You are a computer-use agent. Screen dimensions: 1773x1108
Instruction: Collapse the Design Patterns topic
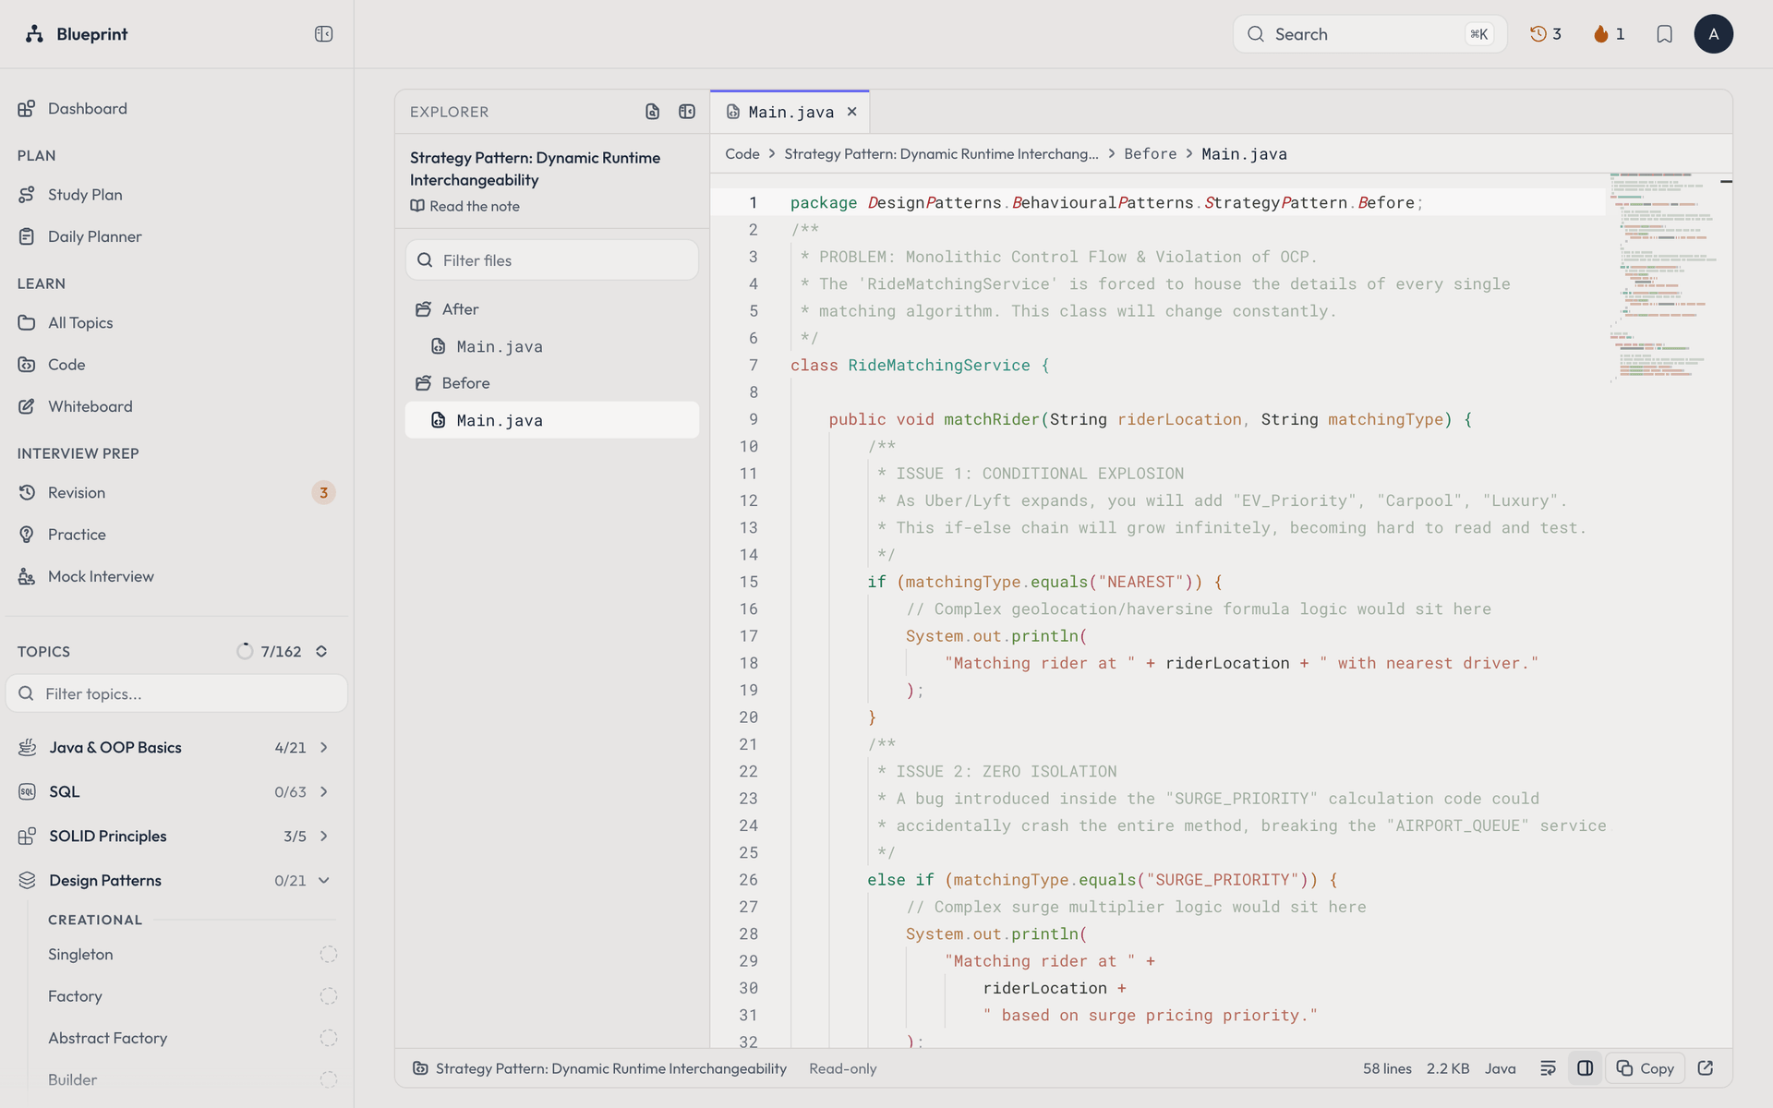click(x=176, y=881)
